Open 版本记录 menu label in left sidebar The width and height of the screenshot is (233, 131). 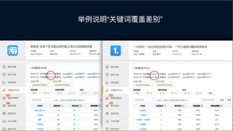(12, 74)
